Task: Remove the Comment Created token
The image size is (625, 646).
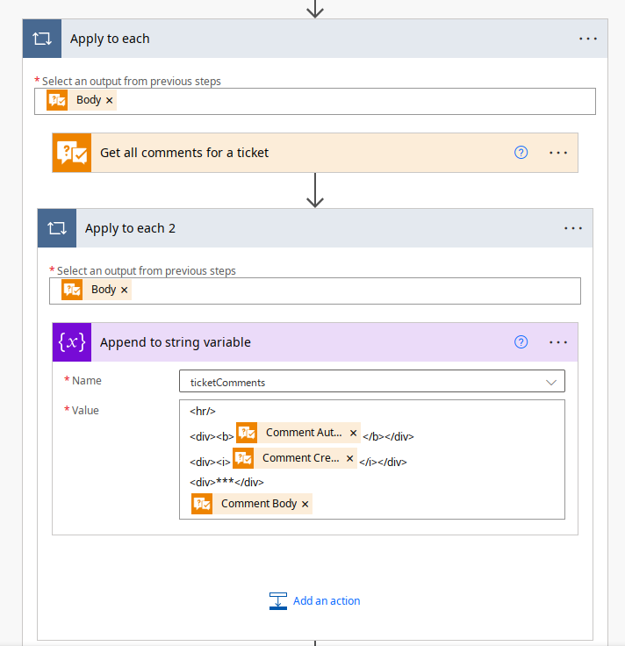Action: (350, 458)
